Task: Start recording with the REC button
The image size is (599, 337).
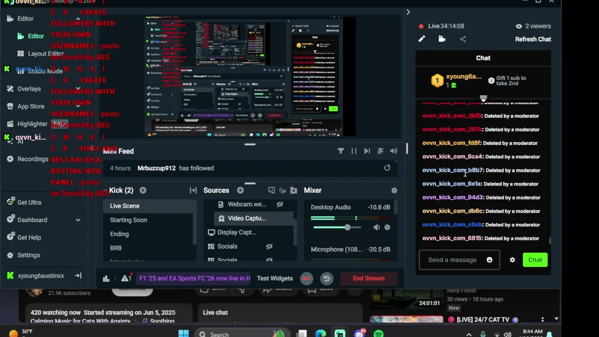Action: pos(307,278)
